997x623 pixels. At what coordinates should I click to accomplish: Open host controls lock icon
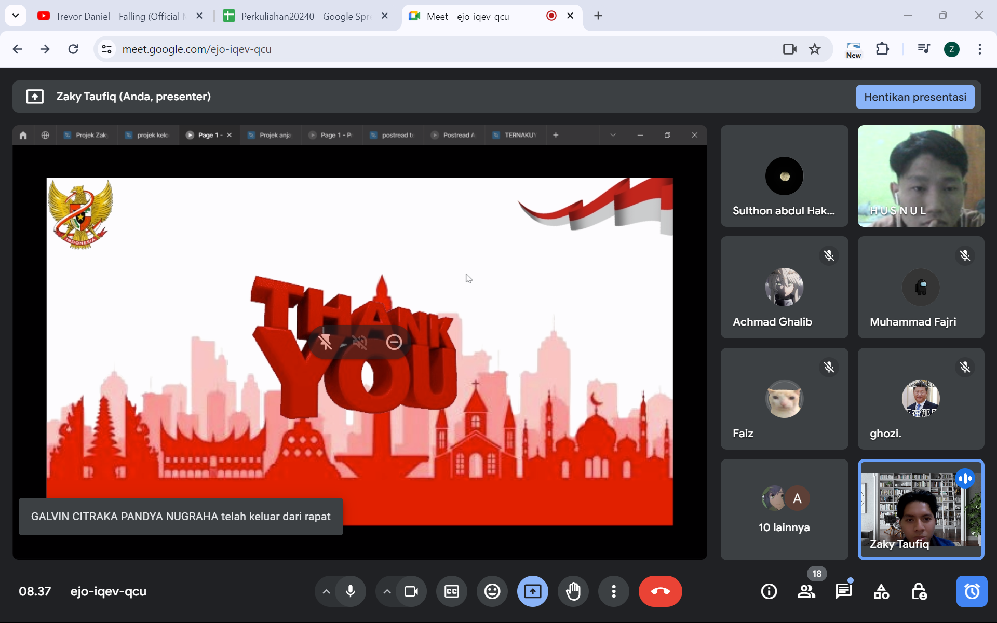(x=919, y=591)
